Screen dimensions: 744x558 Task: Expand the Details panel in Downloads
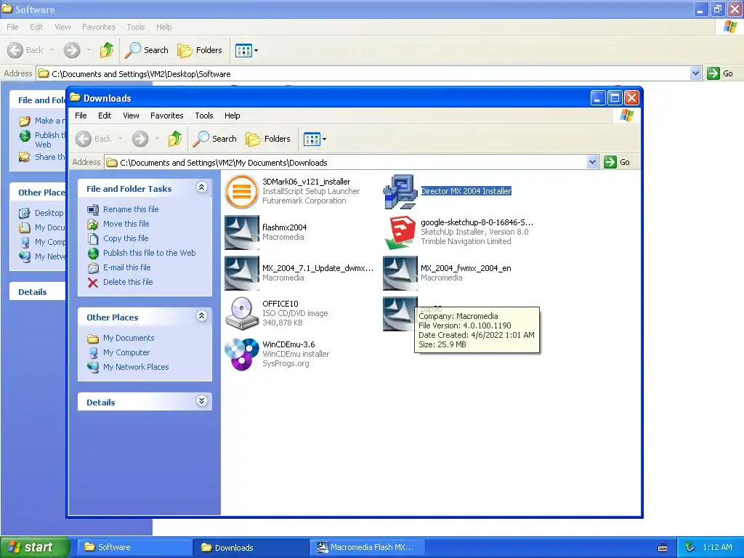point(201,401)
